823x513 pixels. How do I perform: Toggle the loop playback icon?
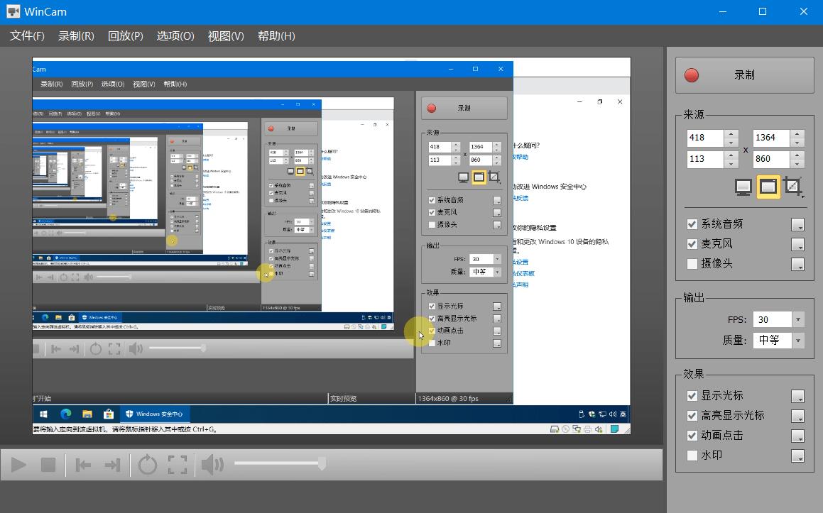(x=148, y=464)
